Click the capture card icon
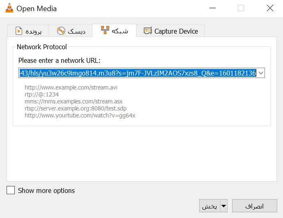283x218 pixels. 147,31
